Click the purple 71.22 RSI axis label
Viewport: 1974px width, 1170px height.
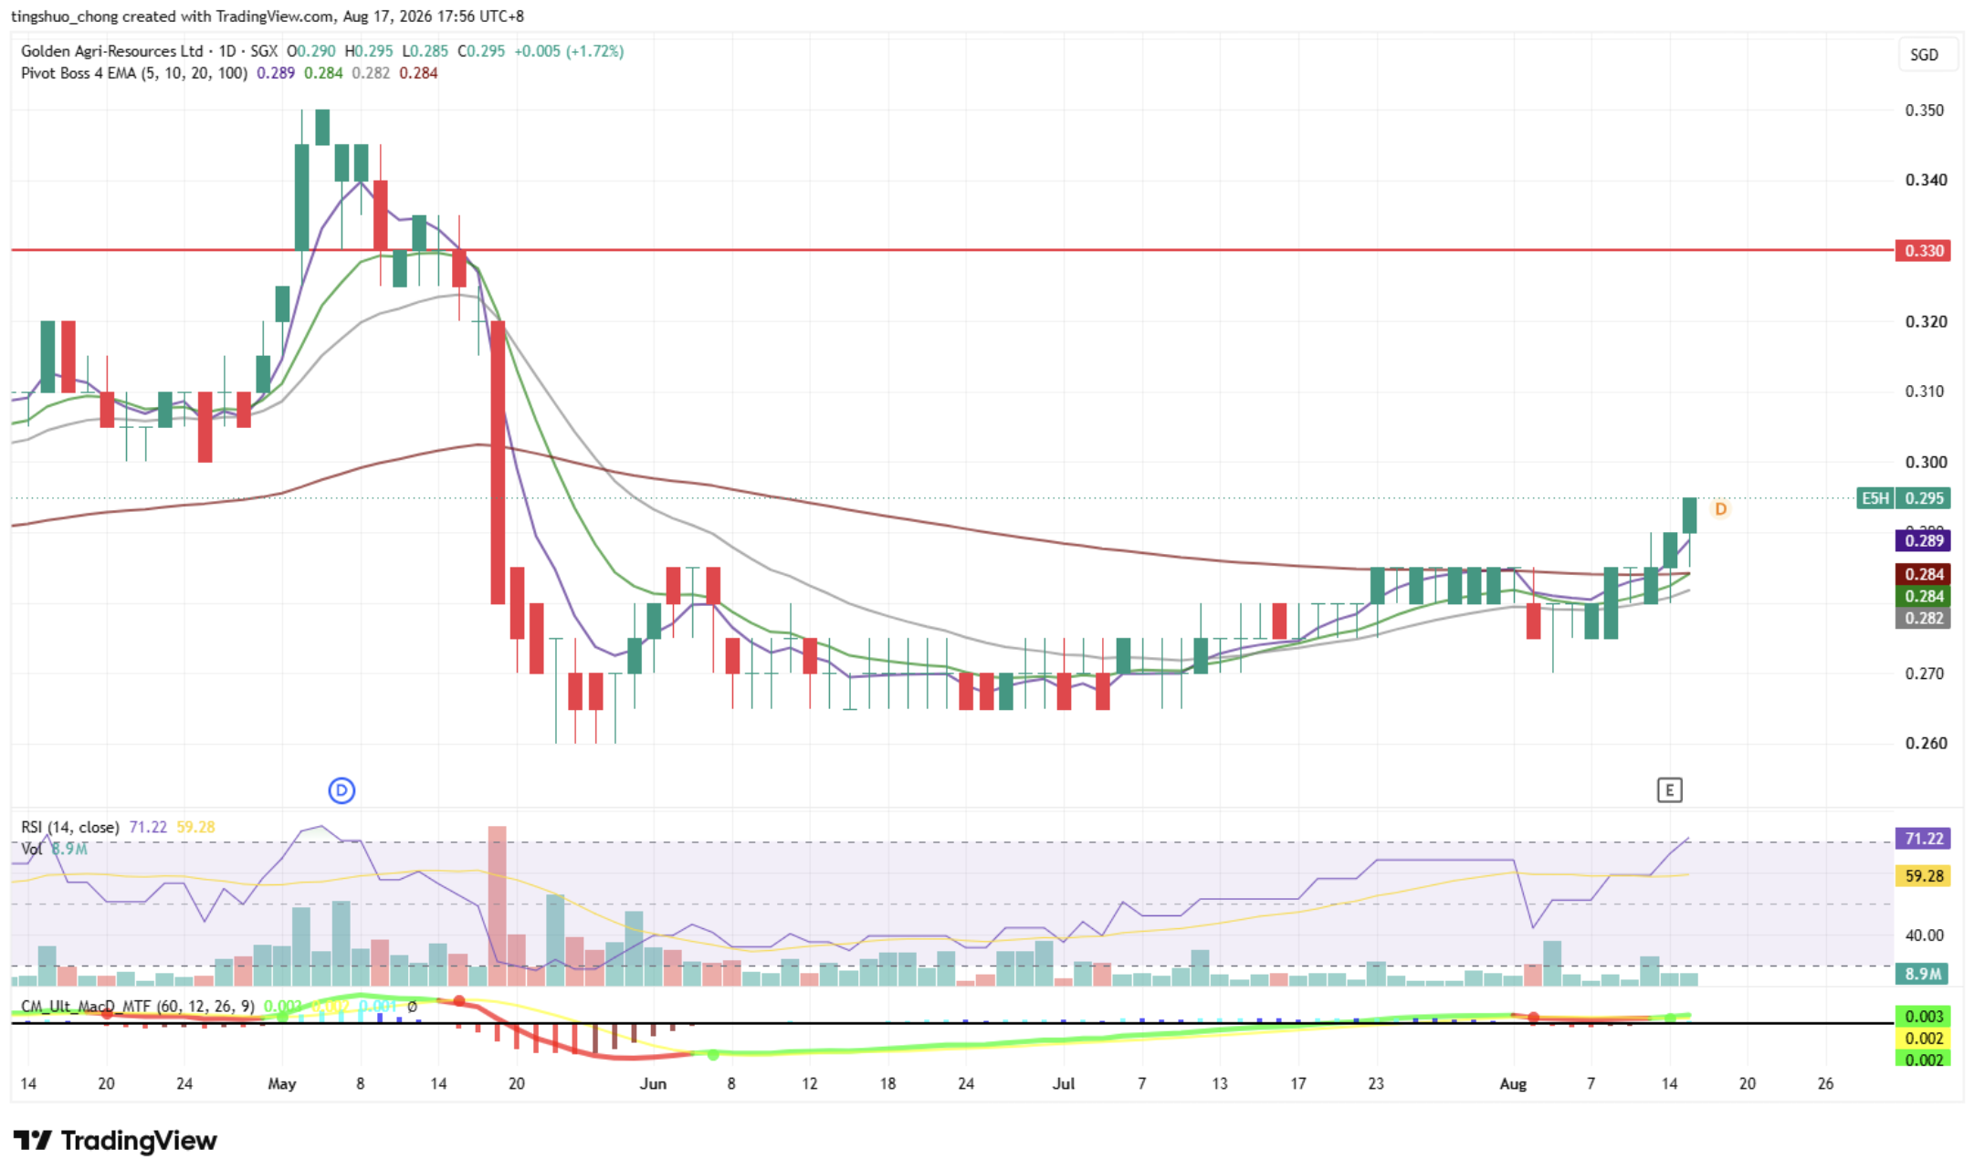coord(1923,839)
